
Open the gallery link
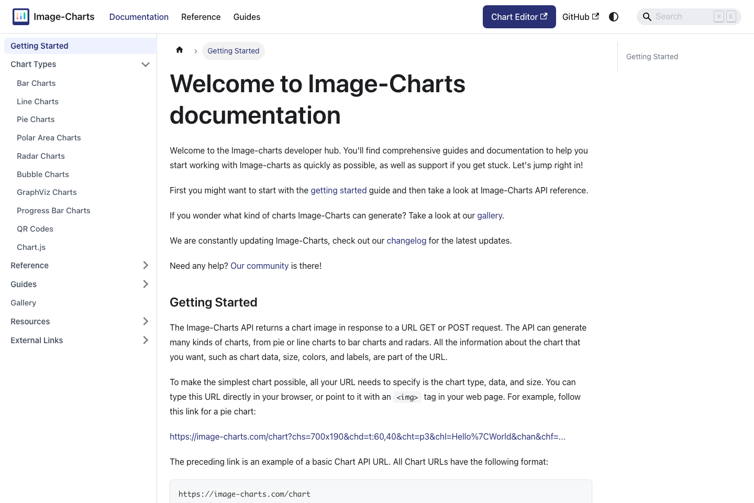[x=489, y=215]
